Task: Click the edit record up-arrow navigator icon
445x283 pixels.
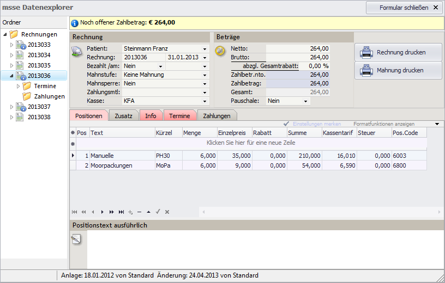Action: click(148, 212)
